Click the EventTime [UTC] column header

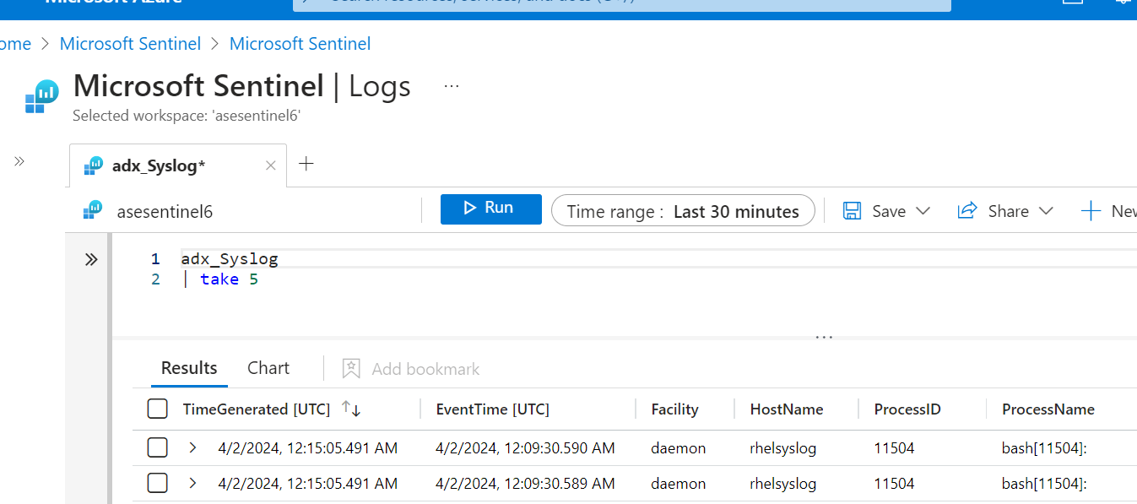493,409
